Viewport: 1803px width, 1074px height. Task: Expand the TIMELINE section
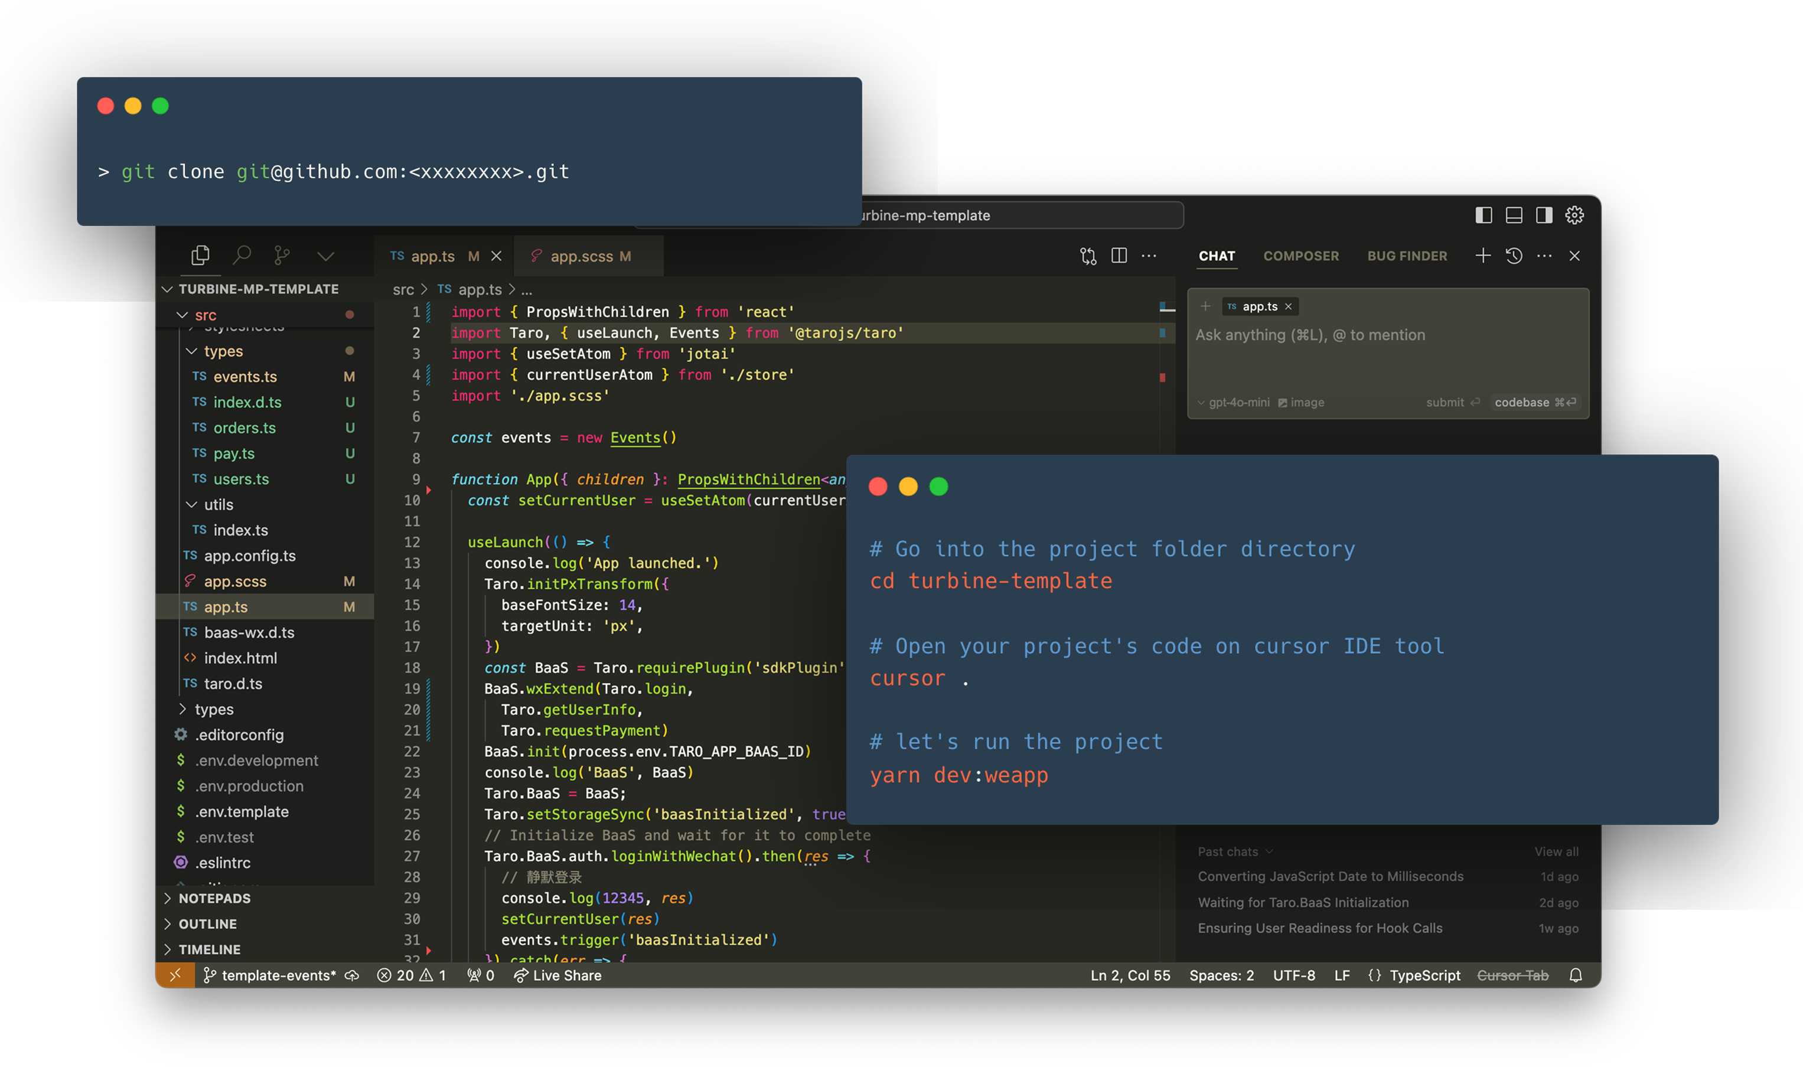209,949
